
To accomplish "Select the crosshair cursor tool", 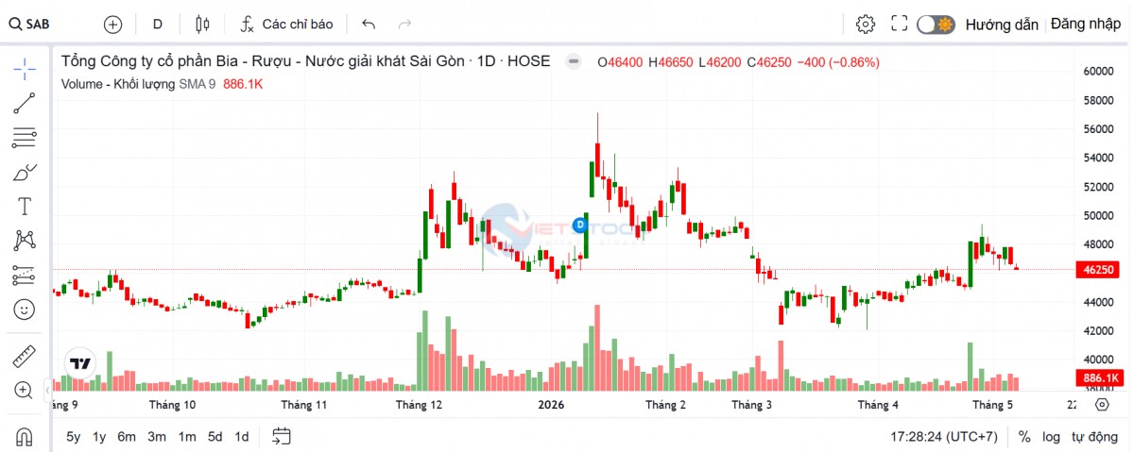I will point(25,68).
